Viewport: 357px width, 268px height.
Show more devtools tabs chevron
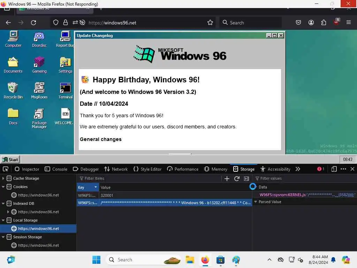click(298, 169)
